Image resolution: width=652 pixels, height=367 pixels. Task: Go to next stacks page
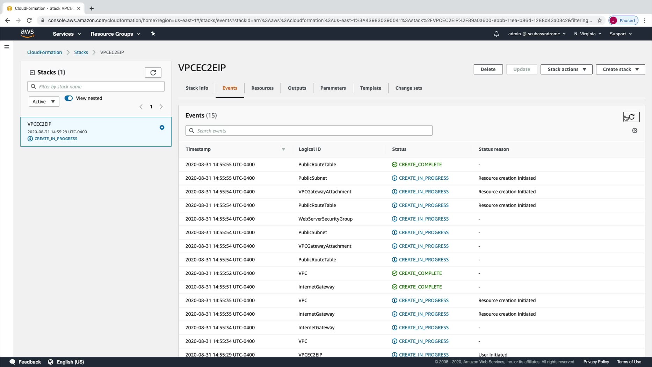pos(161,107)
